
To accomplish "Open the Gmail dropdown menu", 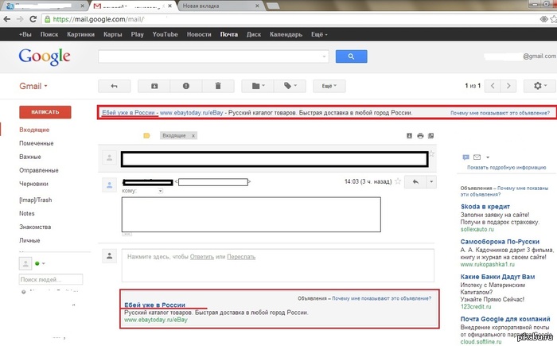I will click(x=33, y=87).
